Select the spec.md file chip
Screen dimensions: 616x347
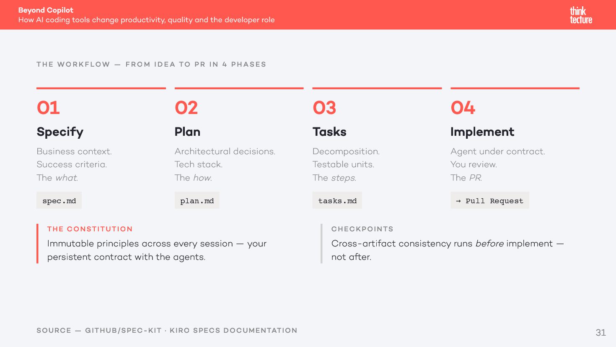click(x=59, y=200)
